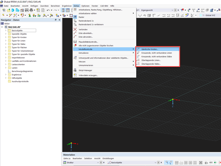Go to next load case arrow
The width and height of the screenshot is (221, 166).
178,10
